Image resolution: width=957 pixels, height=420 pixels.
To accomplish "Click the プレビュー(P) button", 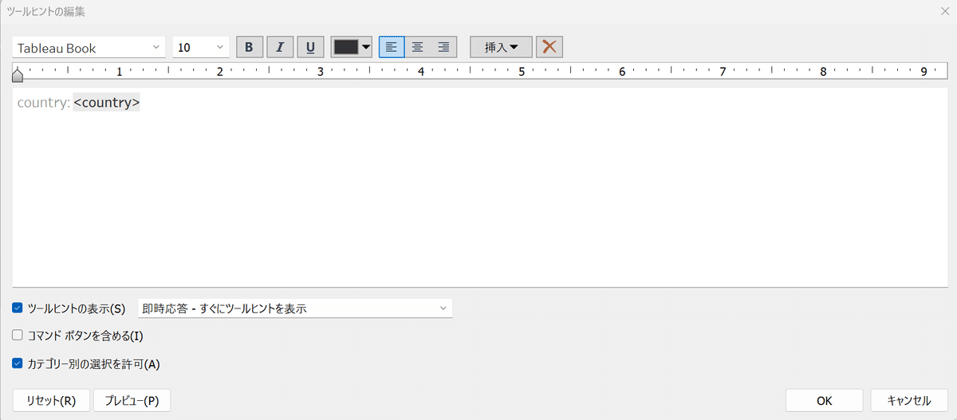I will click(132, 401).
